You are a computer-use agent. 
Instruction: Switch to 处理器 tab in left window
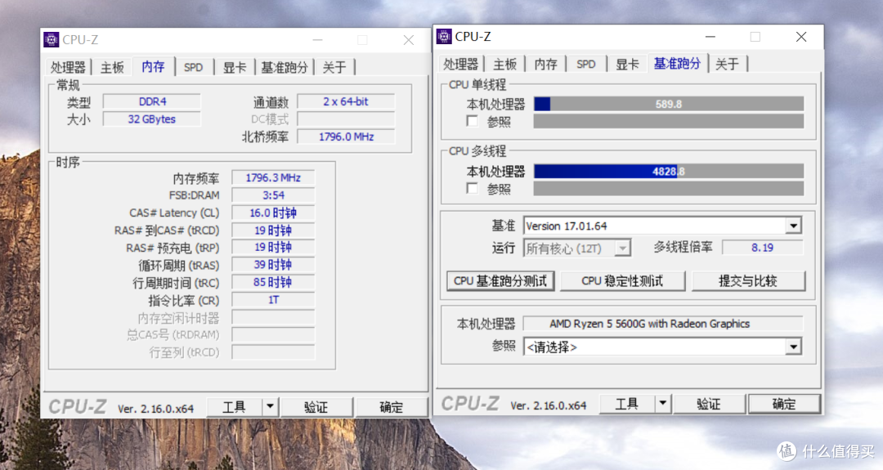pyautogui.click(x=68, y=68)
